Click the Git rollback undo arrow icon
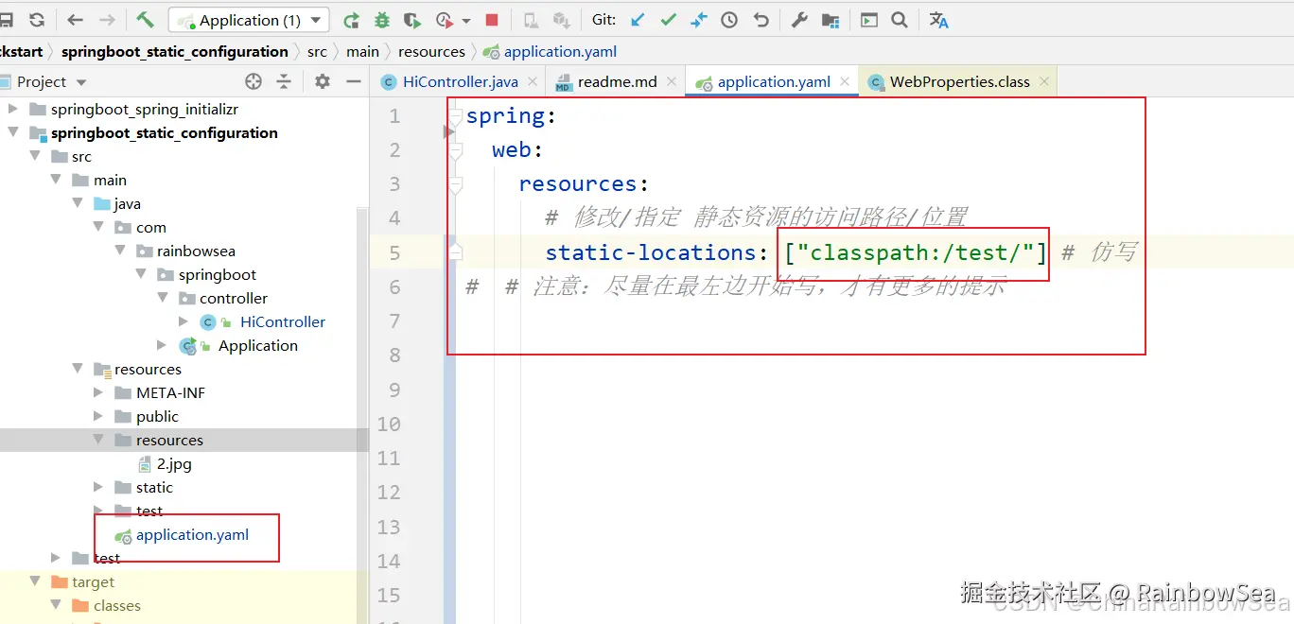This screenshot has height=624, width=1294. tap(761, 20)
